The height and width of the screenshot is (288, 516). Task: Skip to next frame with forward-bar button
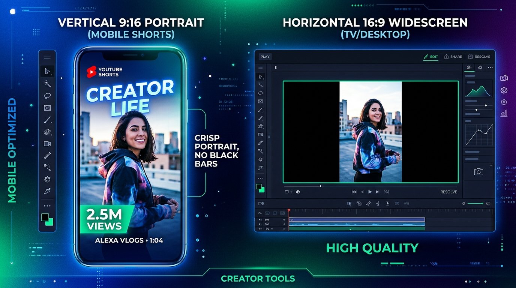[x=378, y=192]
